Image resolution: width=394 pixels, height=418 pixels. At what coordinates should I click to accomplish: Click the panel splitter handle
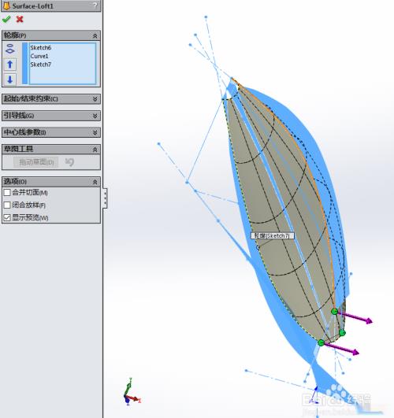pyautogui.click(x=105, y=198)
